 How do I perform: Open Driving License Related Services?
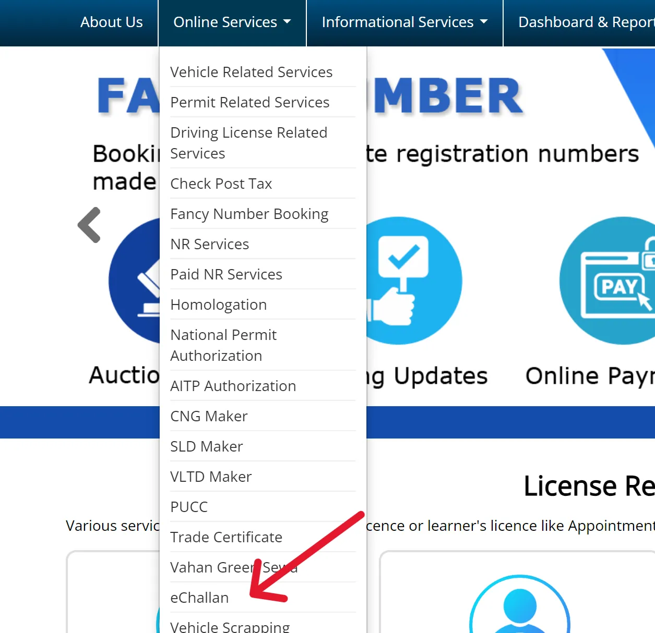248,143
